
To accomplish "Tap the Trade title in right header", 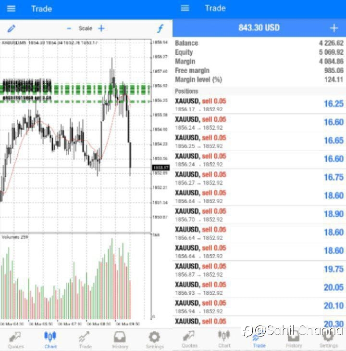I will 215,8.
